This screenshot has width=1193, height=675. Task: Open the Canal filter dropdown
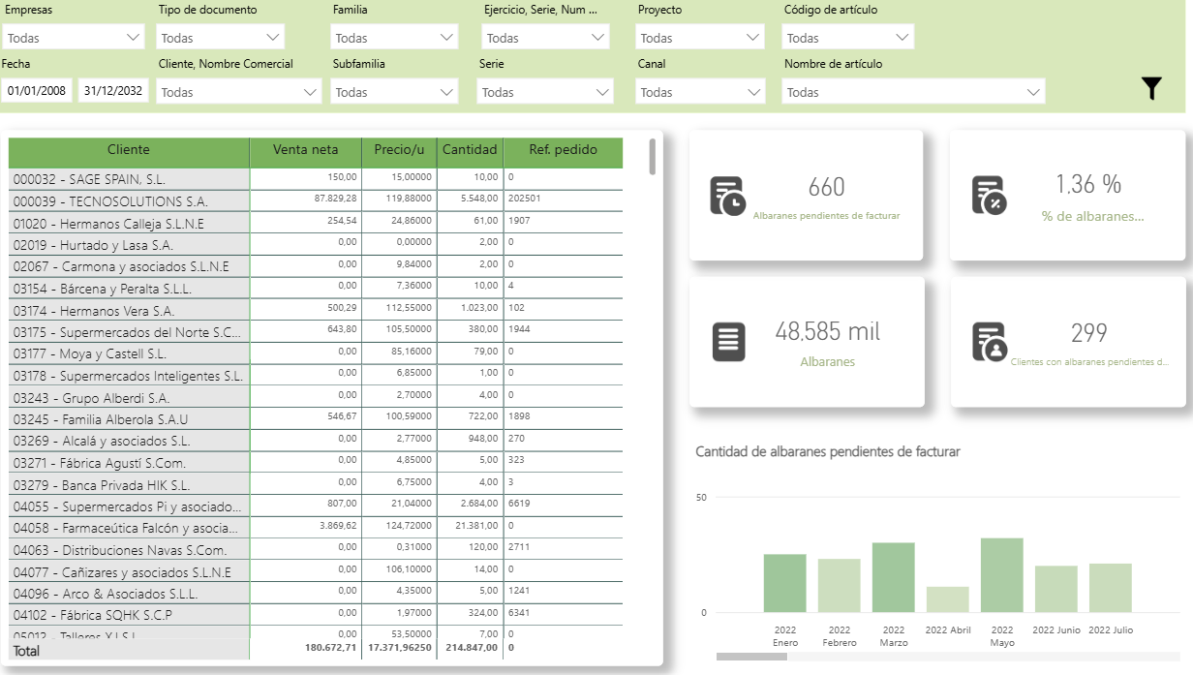point(700,92)
